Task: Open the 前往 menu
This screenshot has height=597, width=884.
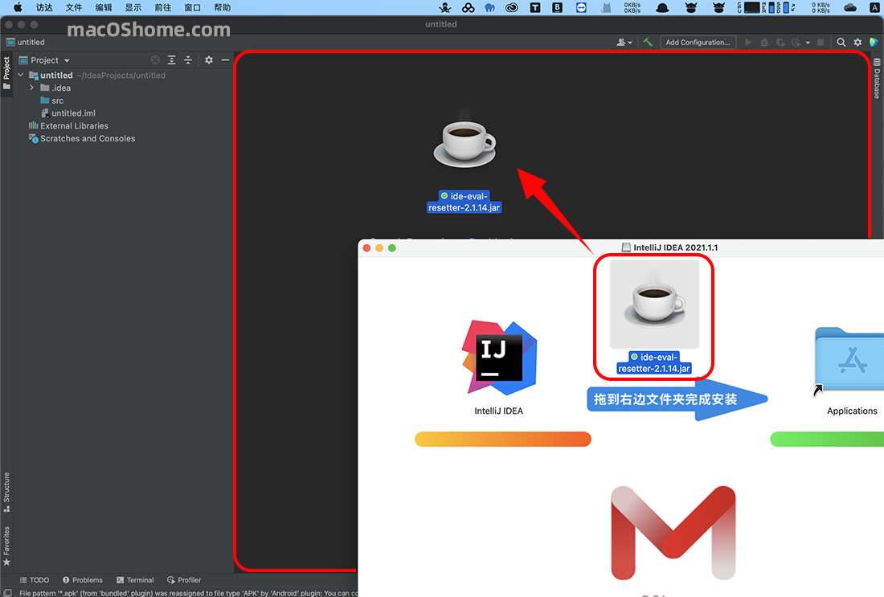Action: pyautogui.click(x=163, y=8)
